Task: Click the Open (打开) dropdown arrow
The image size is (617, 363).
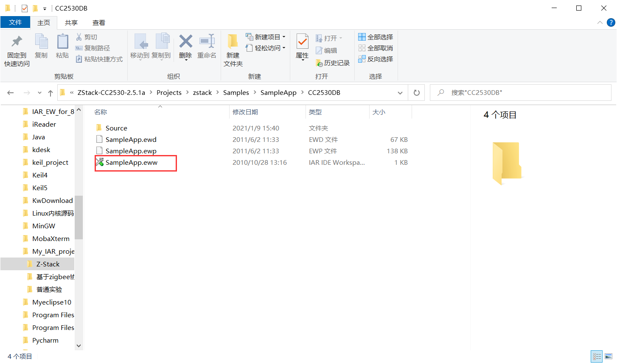Action: (x=340, y=38)
